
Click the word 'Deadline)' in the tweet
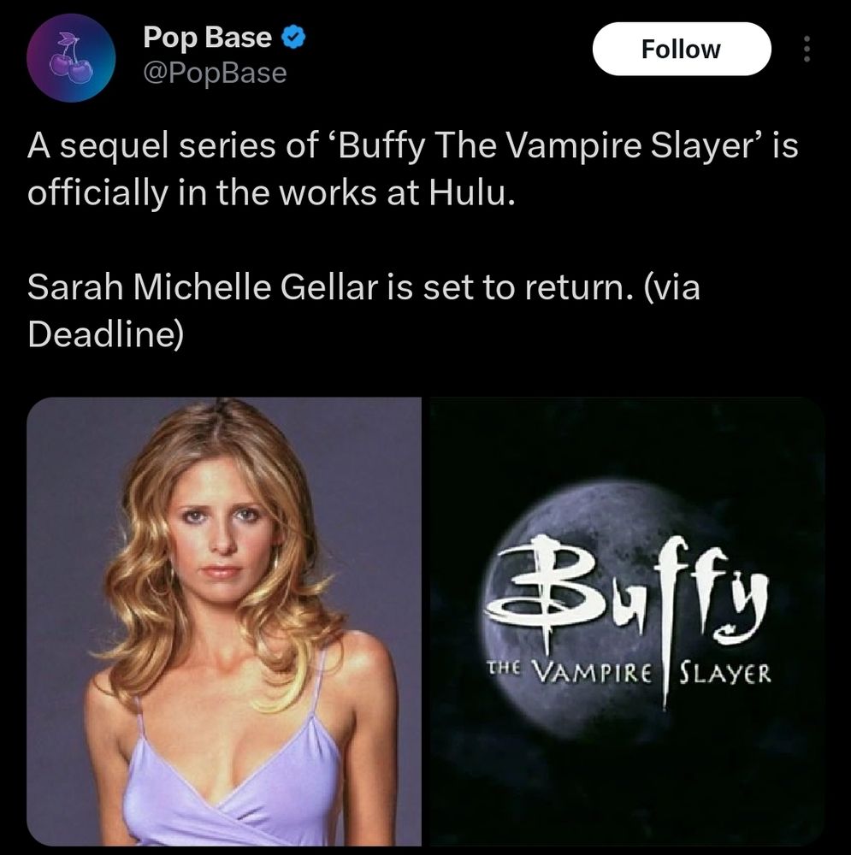tap(105, 333)
